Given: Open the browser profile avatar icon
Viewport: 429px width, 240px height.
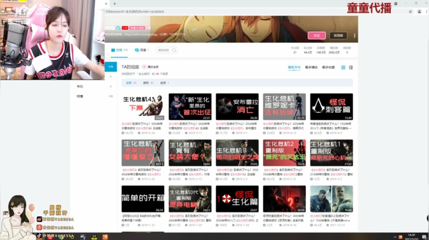Looking at the screenshot, I should tap(419, 11).
